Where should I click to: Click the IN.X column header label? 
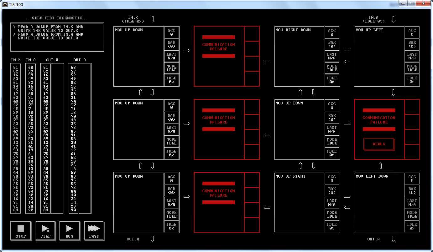(x=16, y=60)
